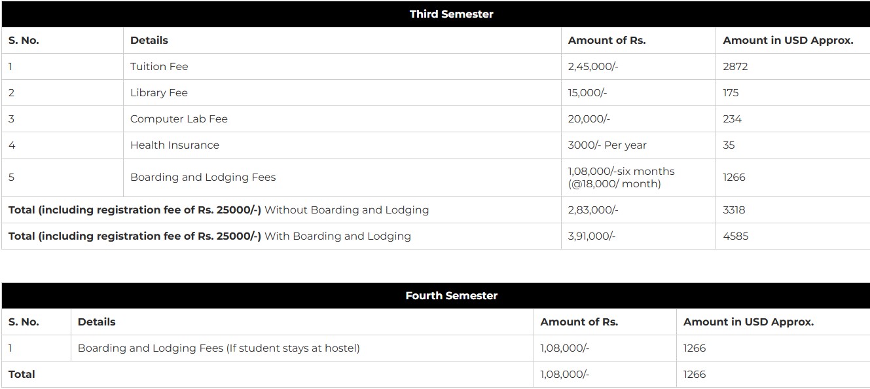Click the 4585 USD total value
The width and height of the screenshot is (870, 389).
coord(735,236)
